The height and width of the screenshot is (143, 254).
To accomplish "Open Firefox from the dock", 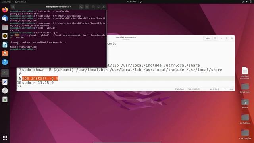I will [x=5, y=10].
